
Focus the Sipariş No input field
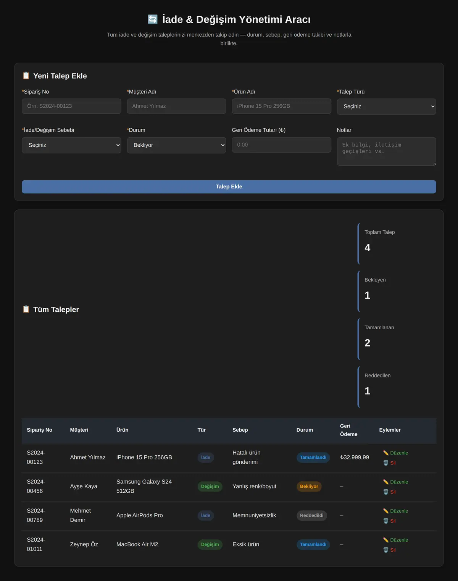[71, 106]
